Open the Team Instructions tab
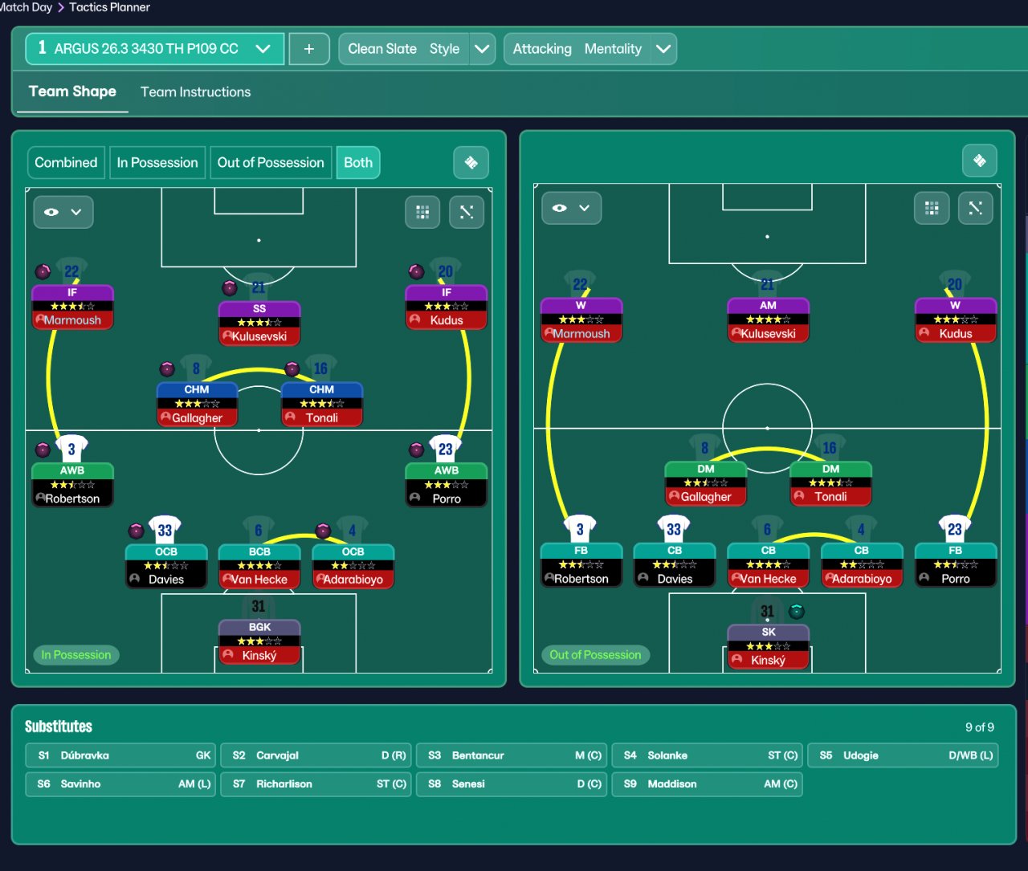This screenshot has width=1028, height=871. point(195,92)
